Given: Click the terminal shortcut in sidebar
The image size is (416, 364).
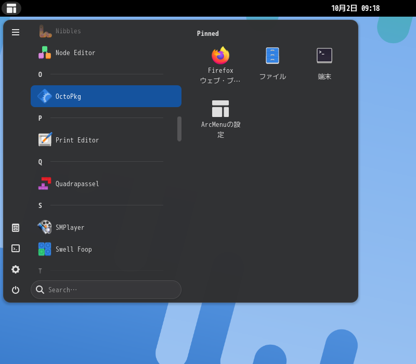Looking at the screenshot, I should pos(16,249).
